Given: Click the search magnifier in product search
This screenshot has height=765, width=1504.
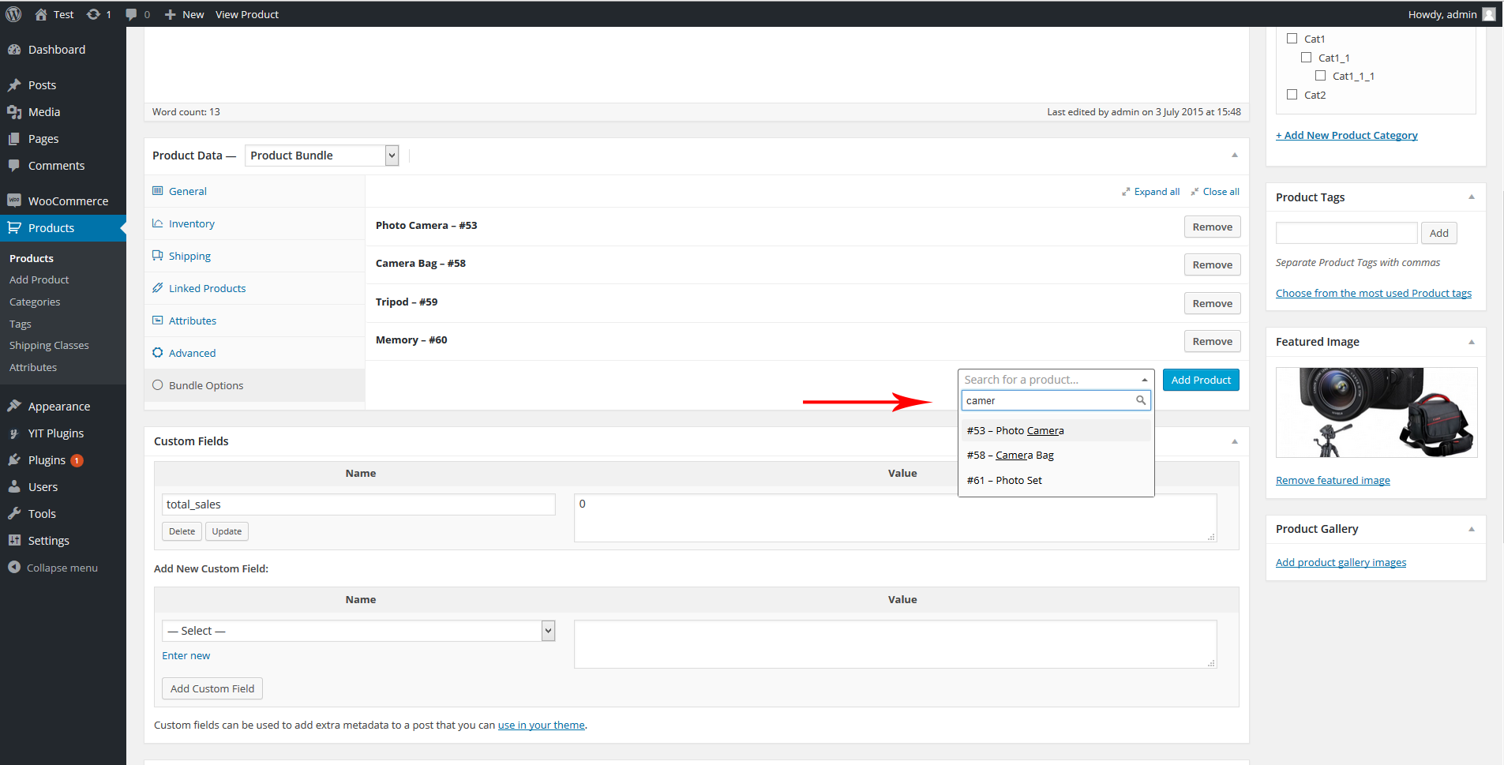Looking at the screenshot, I should [1140, 400].
